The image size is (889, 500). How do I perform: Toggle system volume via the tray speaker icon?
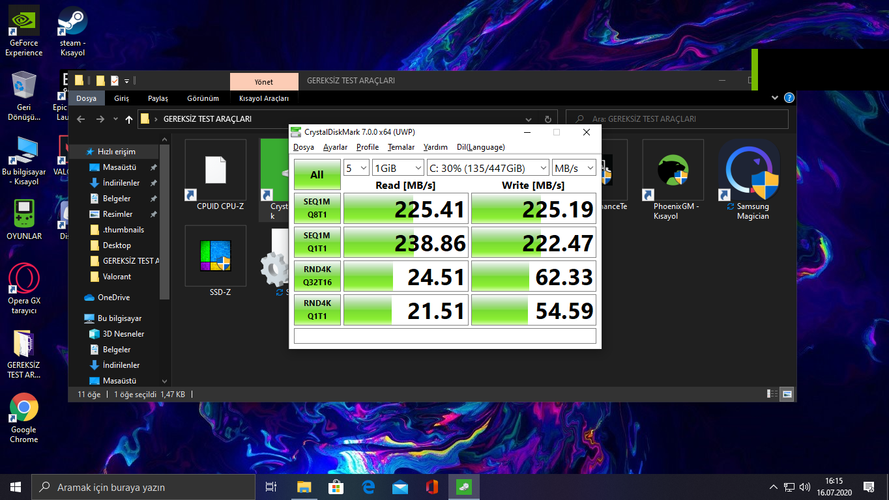pyautogui.click(x=804, y=486)
